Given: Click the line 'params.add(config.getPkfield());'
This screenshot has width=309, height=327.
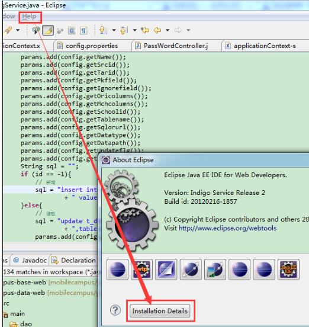Looking at the screenshot, I should tap(79, 81).
